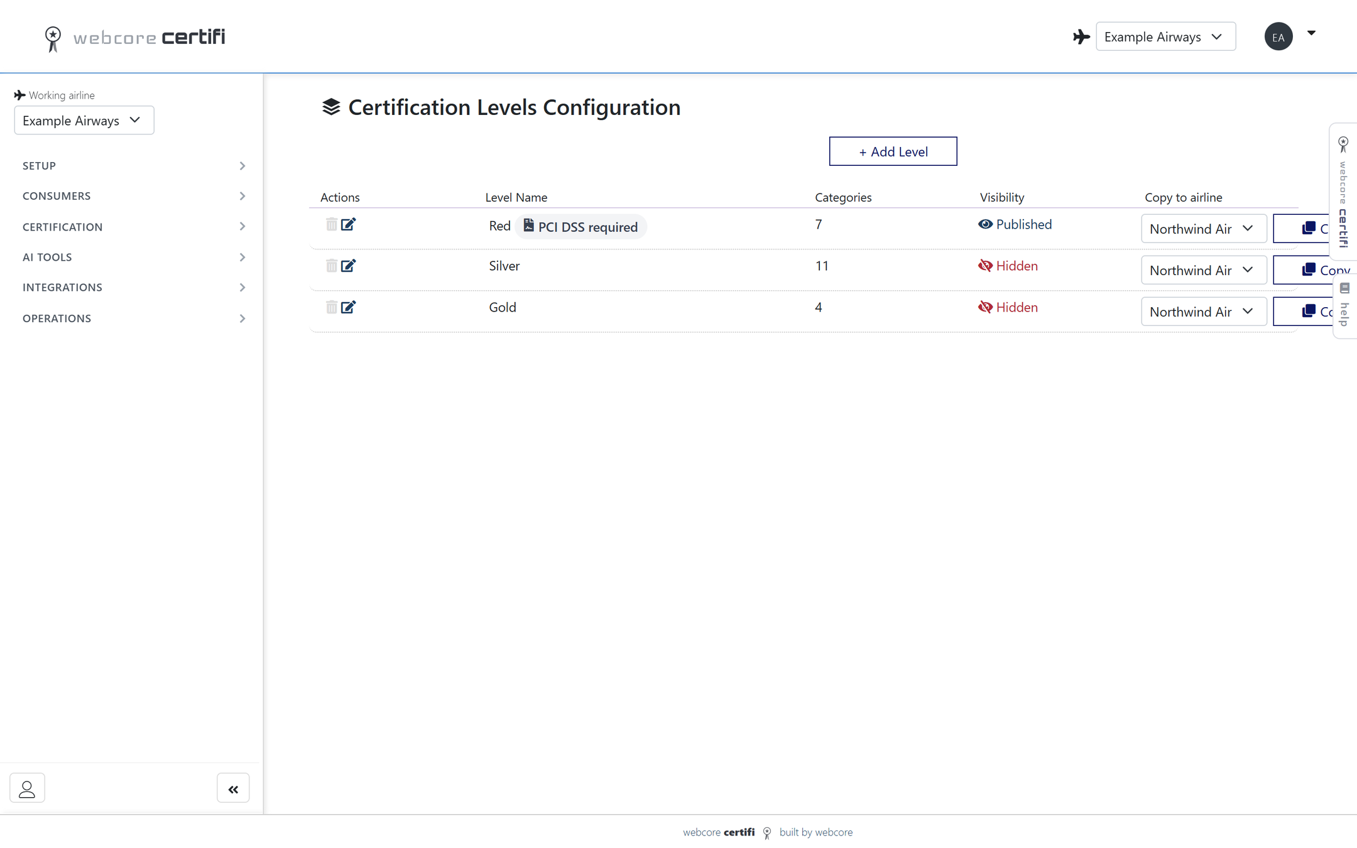The height and width of the screenshot is (848, 1357).
Task: Click the Silver level name
Action: coord(504,266)
